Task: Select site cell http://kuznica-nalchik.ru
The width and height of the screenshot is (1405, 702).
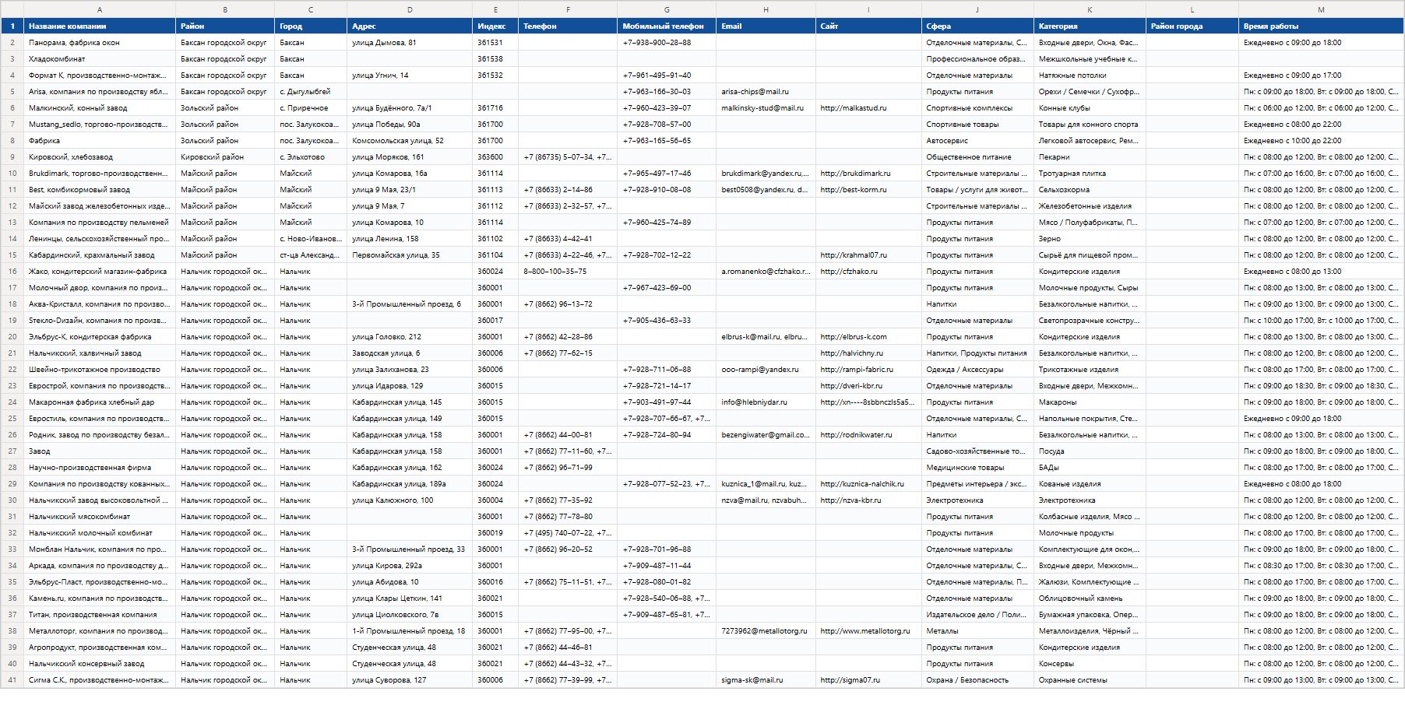Action: pos(868,483)
